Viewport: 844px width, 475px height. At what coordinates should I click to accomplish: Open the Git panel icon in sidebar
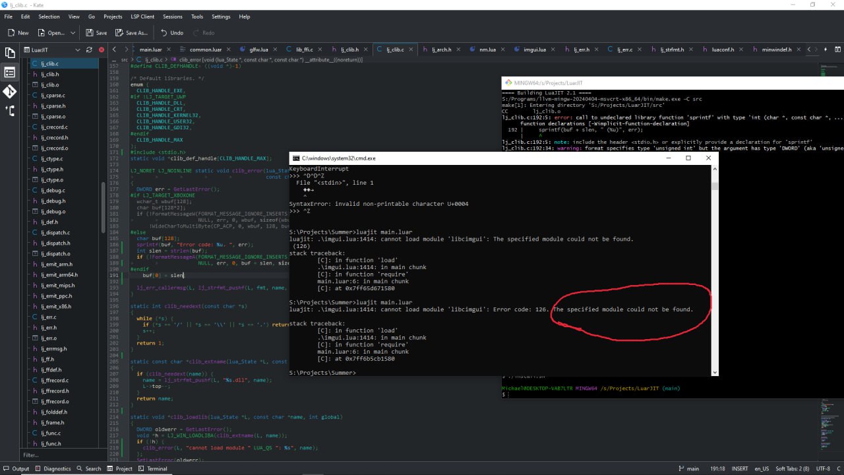tap(10, 91)
